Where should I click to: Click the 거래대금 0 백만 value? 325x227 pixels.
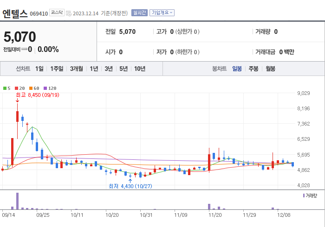pos(286,52)
